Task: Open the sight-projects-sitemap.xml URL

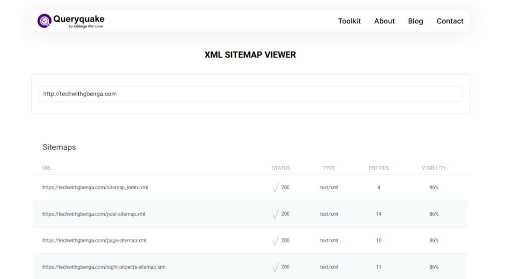Action: tap(104, 267)
